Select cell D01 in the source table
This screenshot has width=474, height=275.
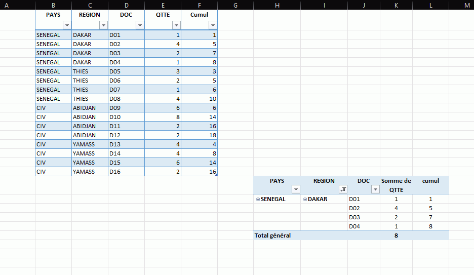(x=127, y=35)
